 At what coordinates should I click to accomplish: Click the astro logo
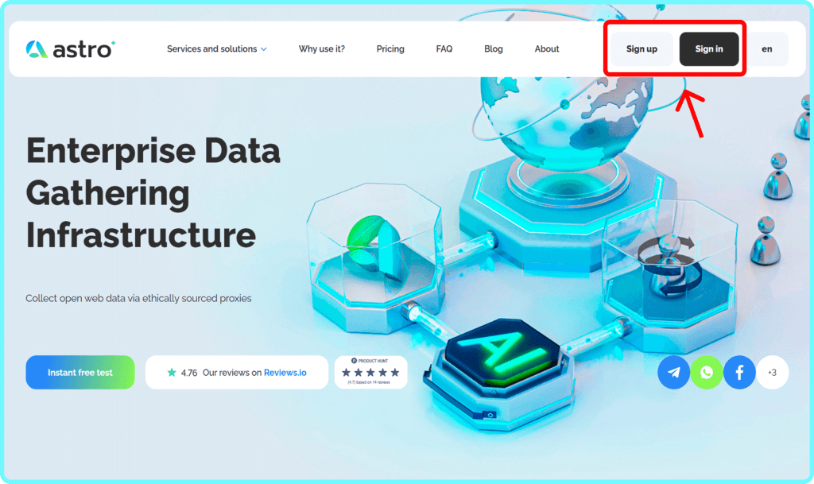pyautogui.click(x=70, y=49)
